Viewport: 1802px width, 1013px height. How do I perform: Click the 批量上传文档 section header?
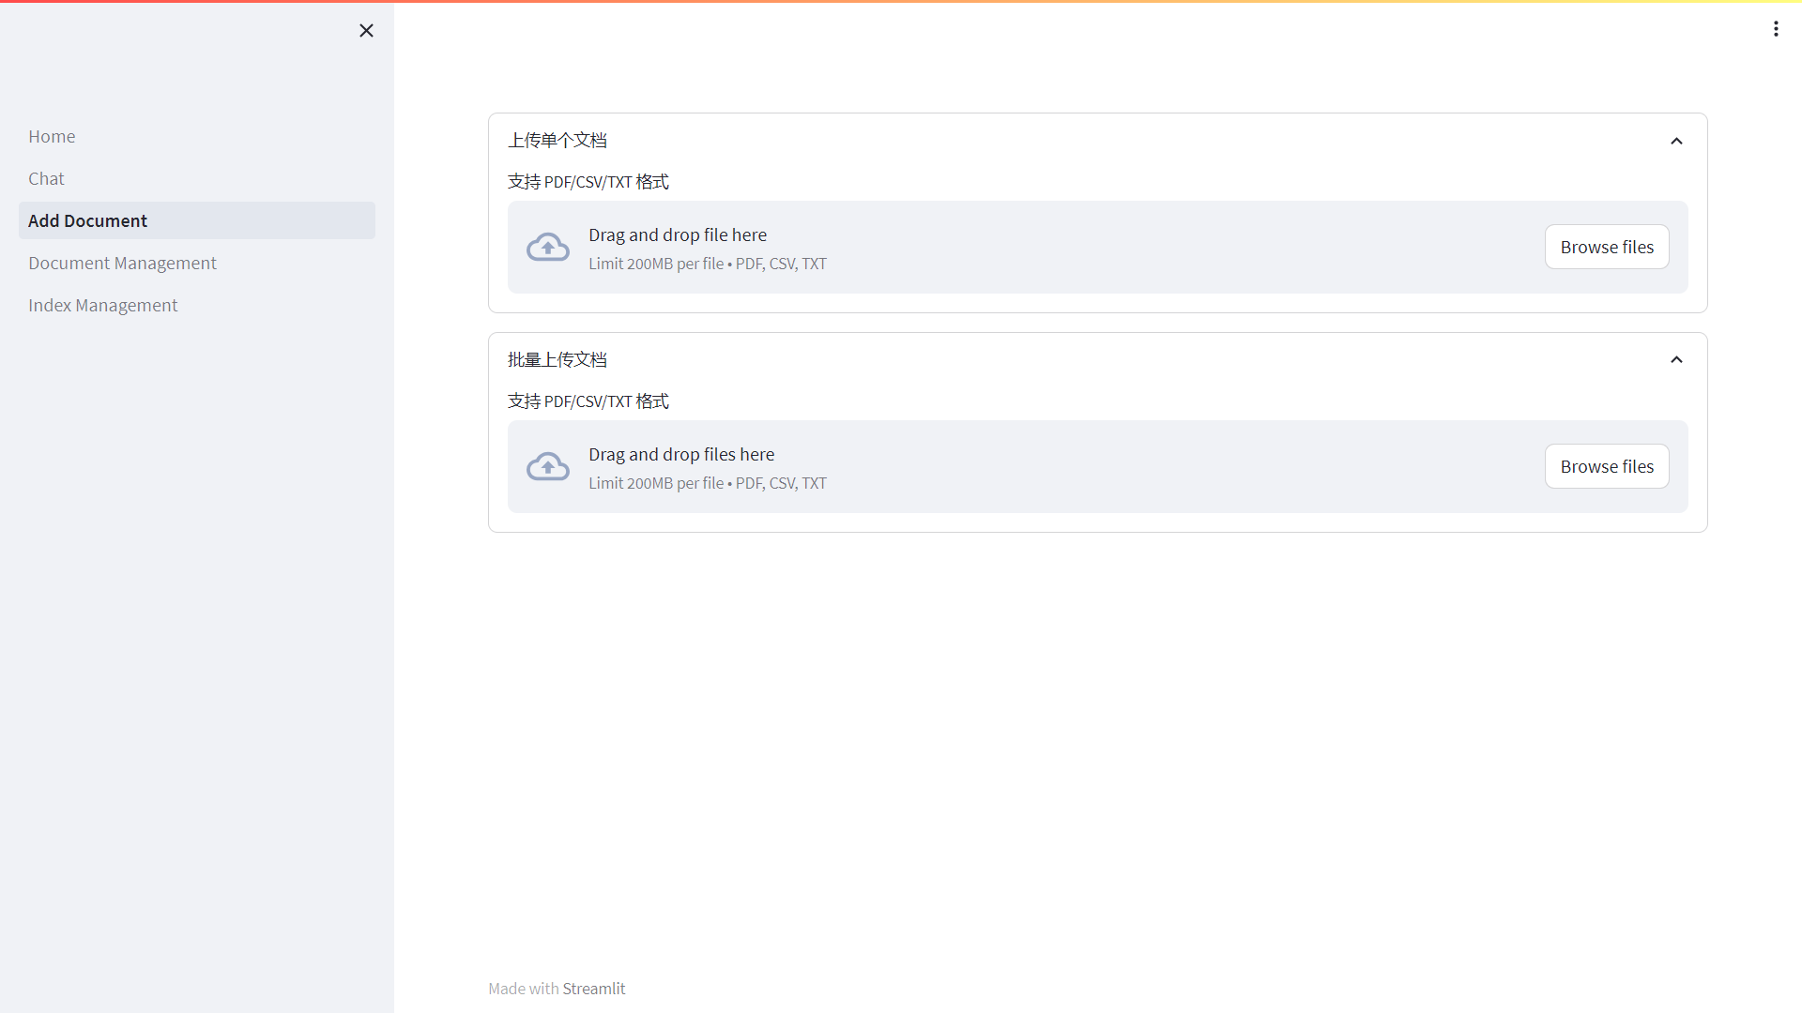coord(557,360)
